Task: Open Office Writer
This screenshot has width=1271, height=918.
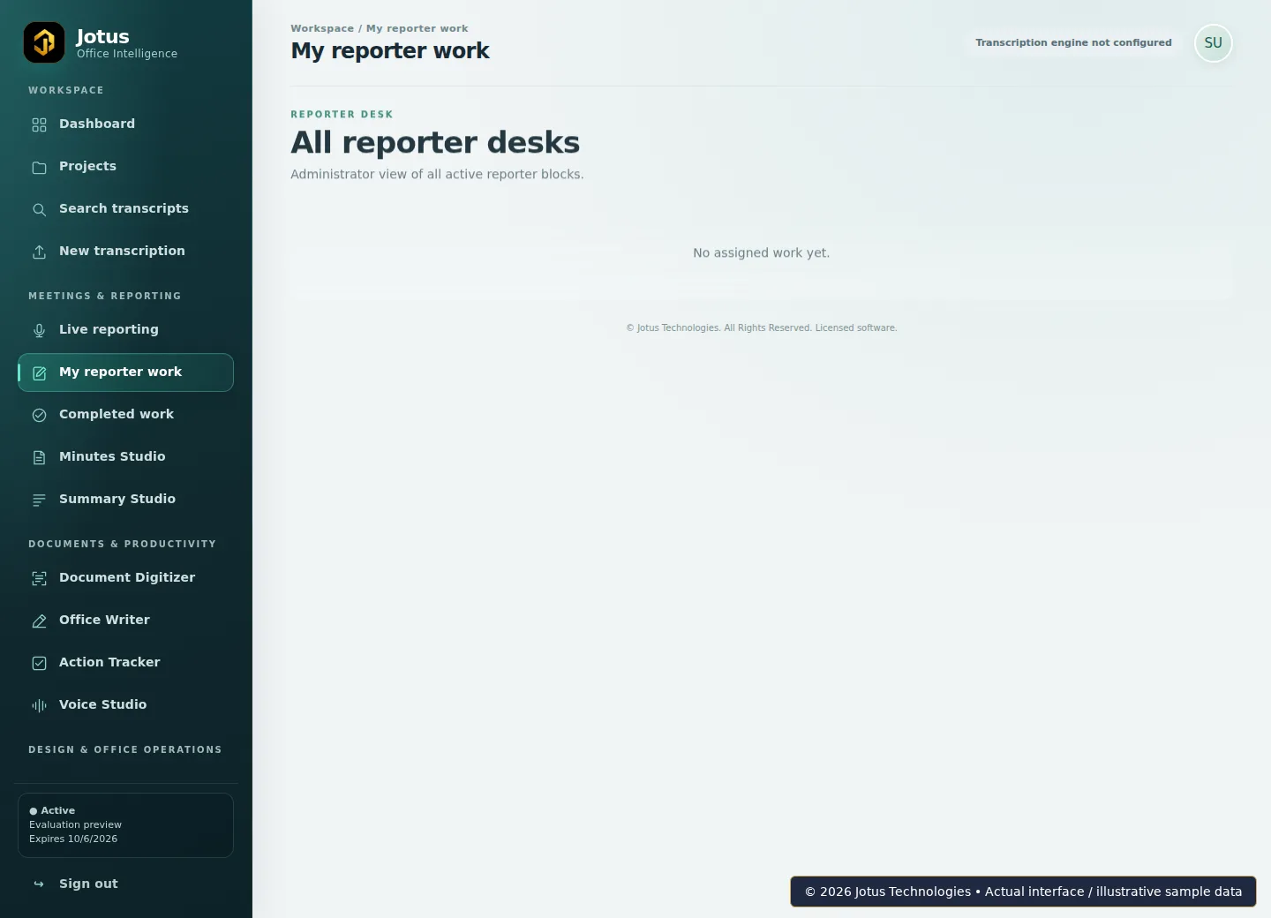Action: tap(125, 621)
